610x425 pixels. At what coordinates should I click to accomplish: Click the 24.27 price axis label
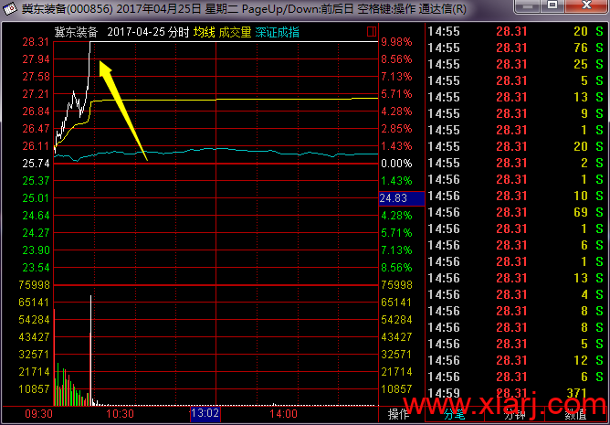click(36, 232)
